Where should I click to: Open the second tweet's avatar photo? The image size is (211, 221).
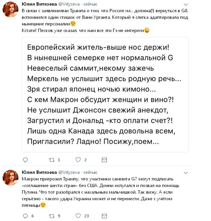pos(11,178)
